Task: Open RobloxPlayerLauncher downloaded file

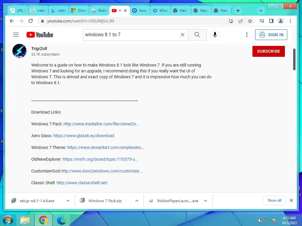Action: click(x=178, y=201)
